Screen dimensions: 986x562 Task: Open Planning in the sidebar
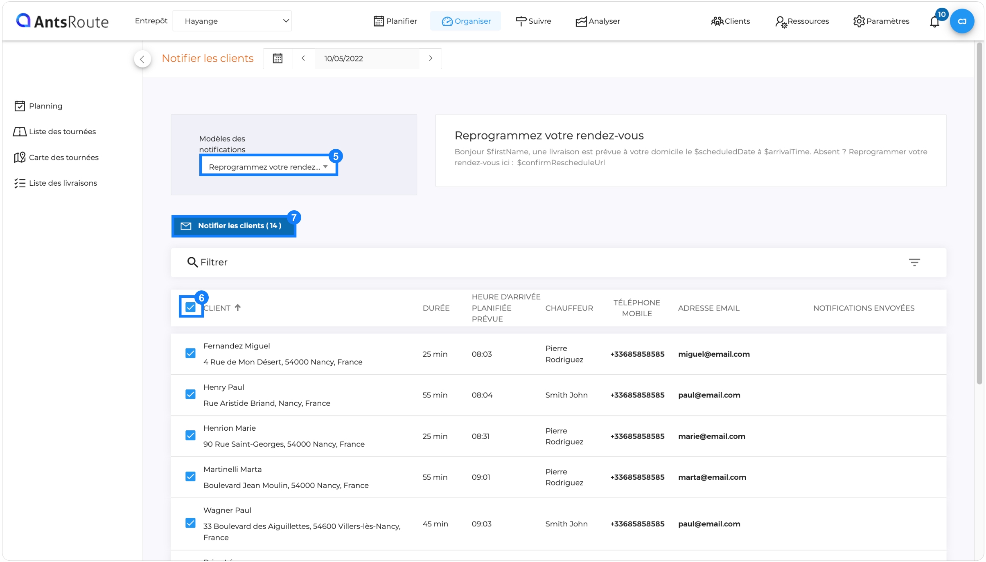(38, 106)
